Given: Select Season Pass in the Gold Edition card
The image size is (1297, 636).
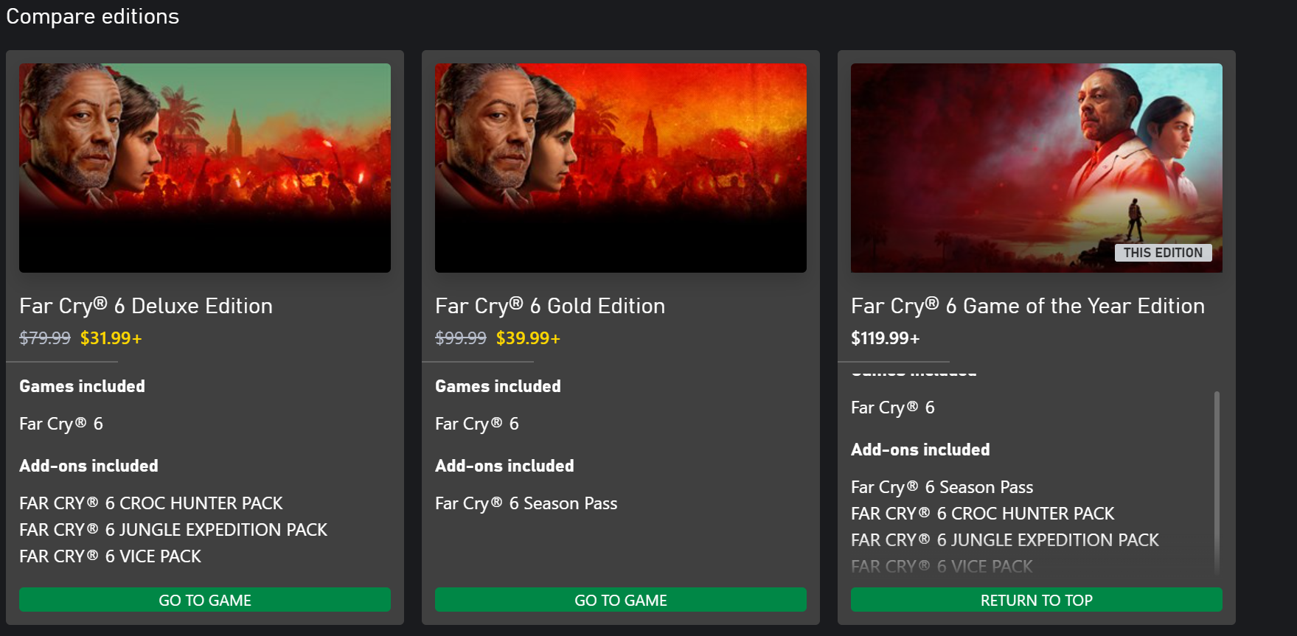Looking at the screenshot, I should pos(526,503).
